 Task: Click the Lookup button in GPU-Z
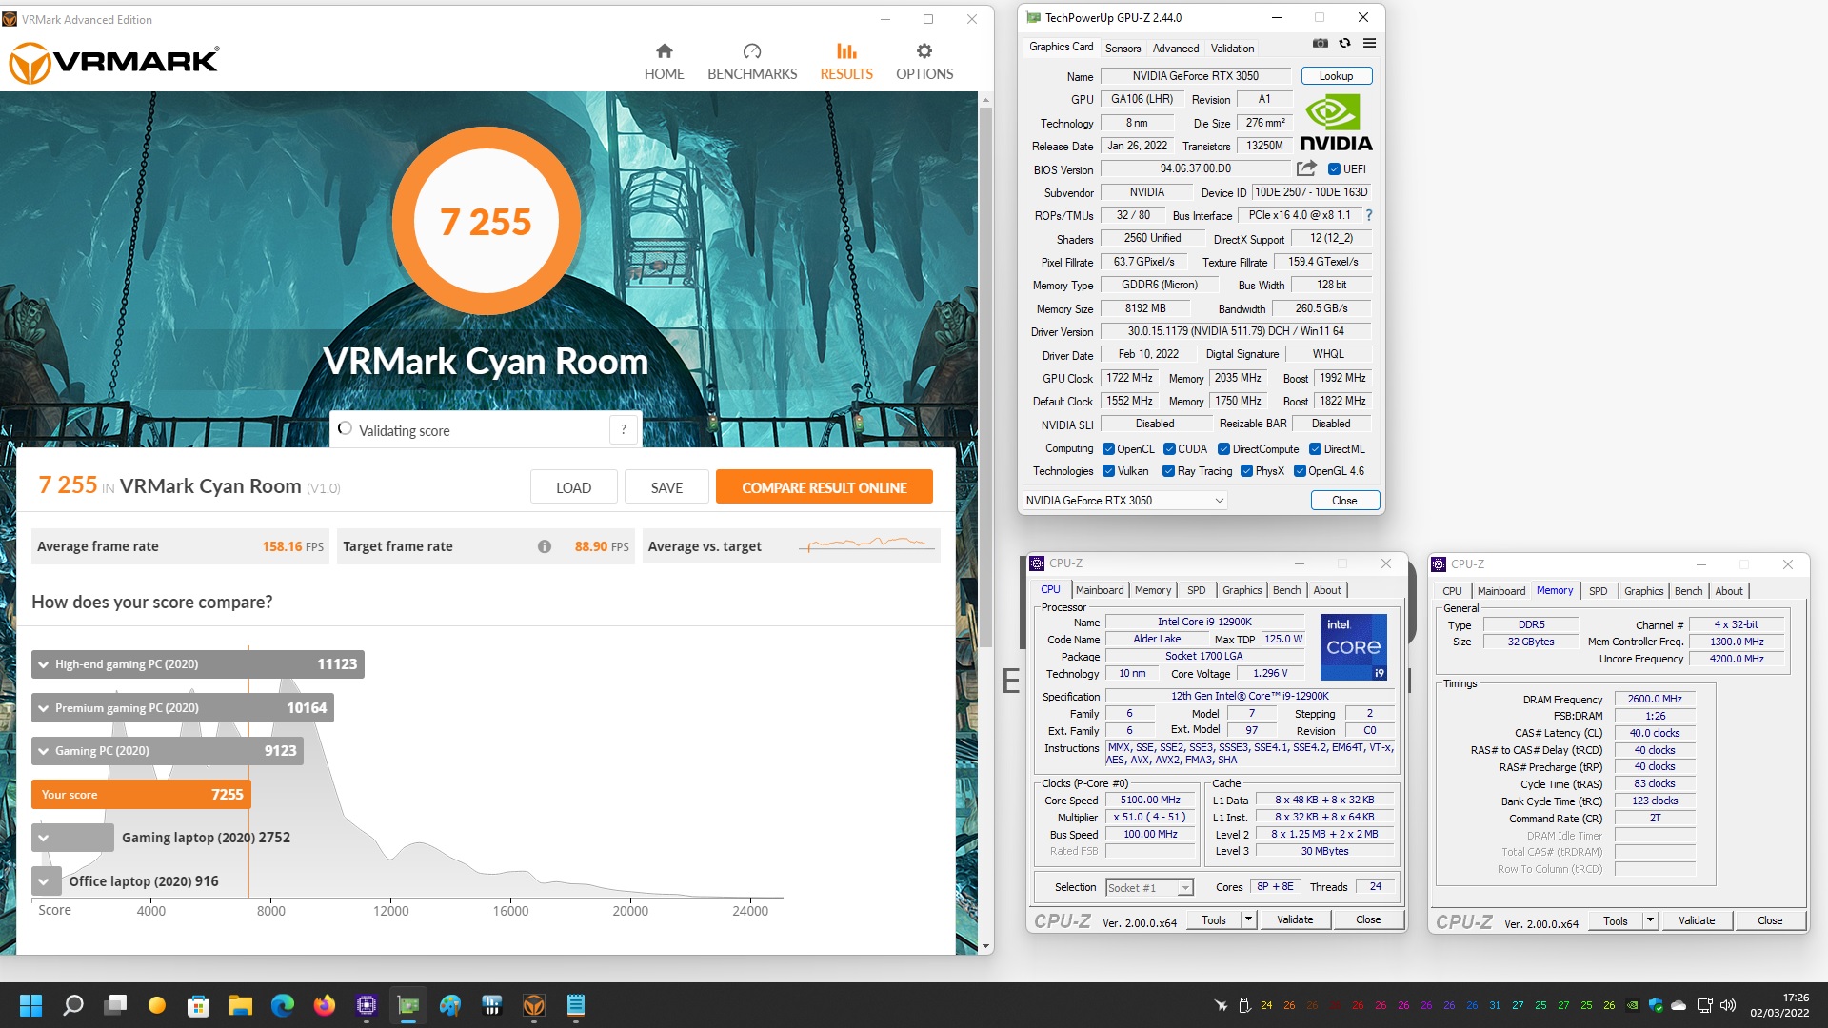(1336, 76)
